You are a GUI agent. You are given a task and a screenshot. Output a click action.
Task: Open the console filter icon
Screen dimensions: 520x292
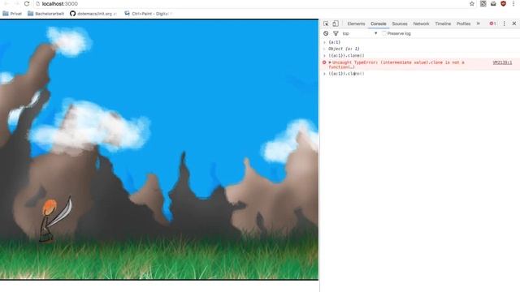[336, 33]
